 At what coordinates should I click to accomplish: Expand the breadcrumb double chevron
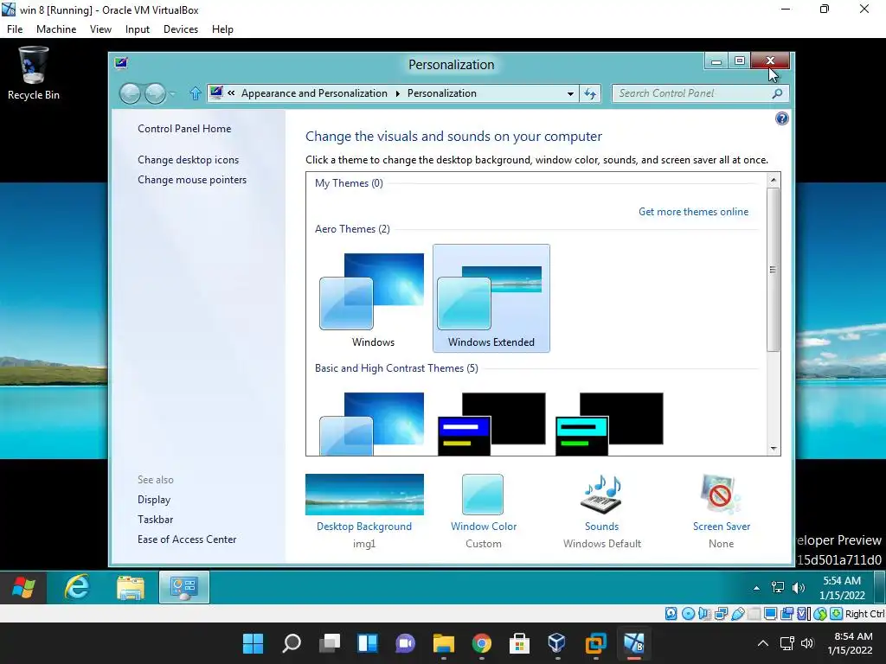coord(231,93)
